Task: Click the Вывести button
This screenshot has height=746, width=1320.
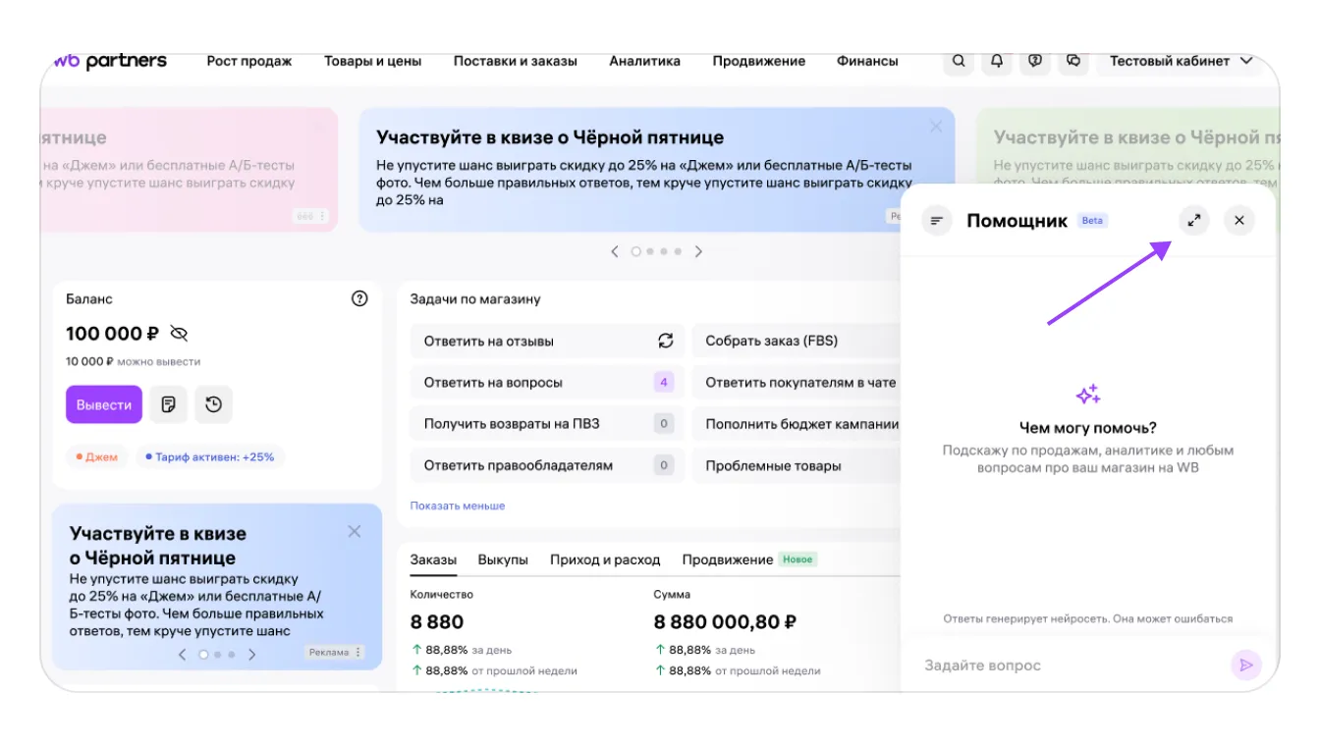Action: (x=104, y=404)
